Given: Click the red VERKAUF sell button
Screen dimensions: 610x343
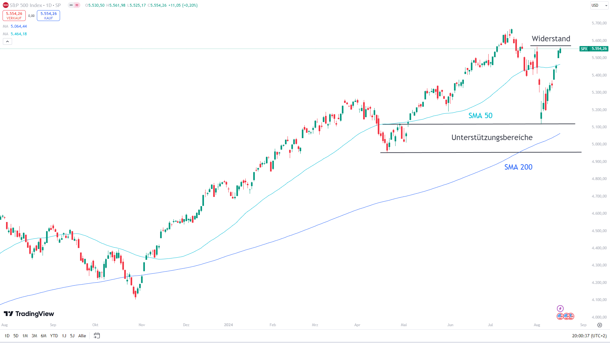Looking at the screenshot, I should pyautogui.click(x=14, y=16).
